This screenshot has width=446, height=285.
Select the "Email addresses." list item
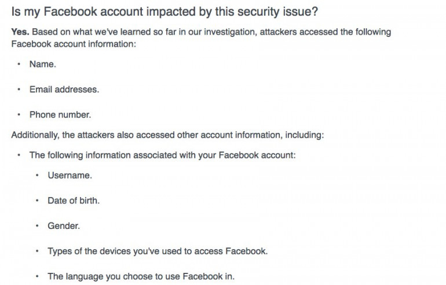[x=64, y=90]
